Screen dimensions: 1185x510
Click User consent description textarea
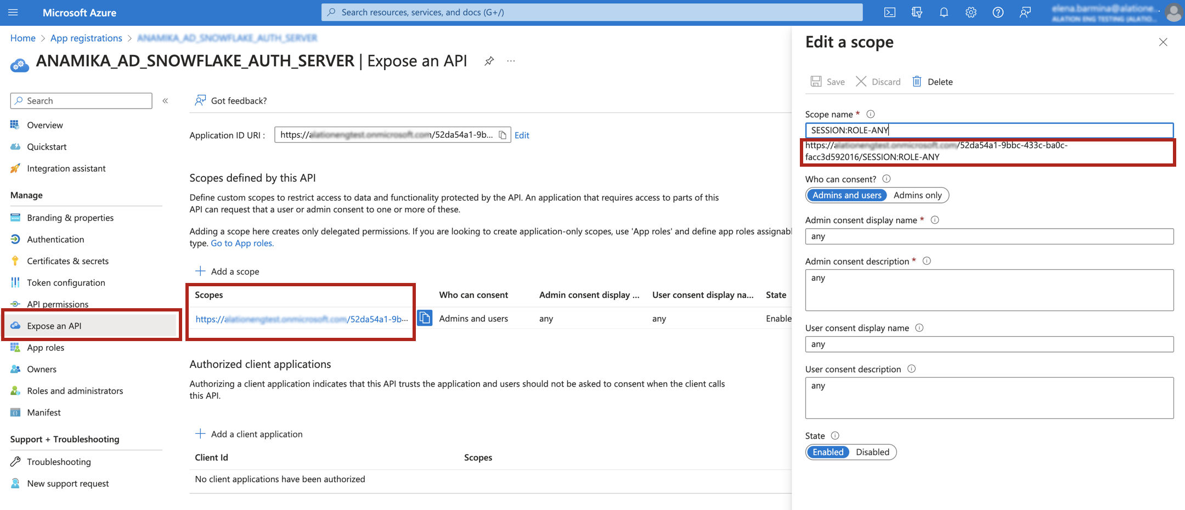pos(989,398)
